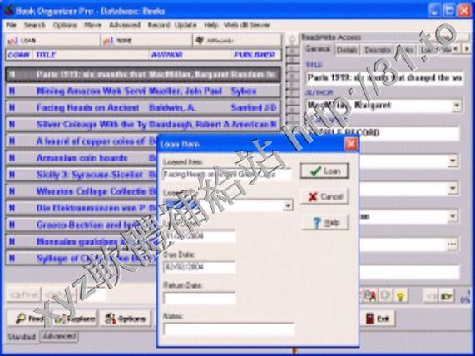The width and height of the screenshot is (475, 356).
Task: Click the Due Date field
Action: click(200, 267)
